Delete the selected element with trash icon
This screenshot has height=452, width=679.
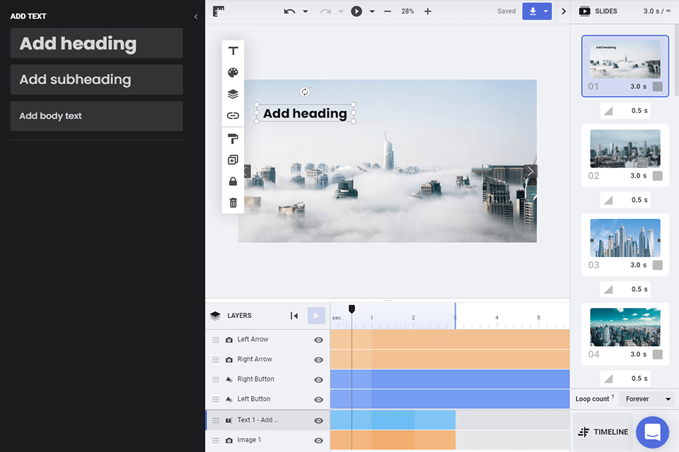coord(233,203)
